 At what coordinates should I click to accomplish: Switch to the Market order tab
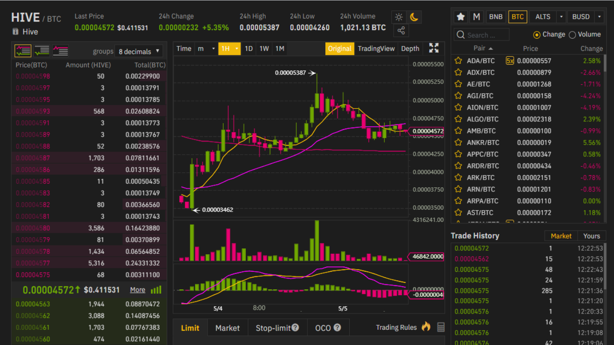(227, 328)
